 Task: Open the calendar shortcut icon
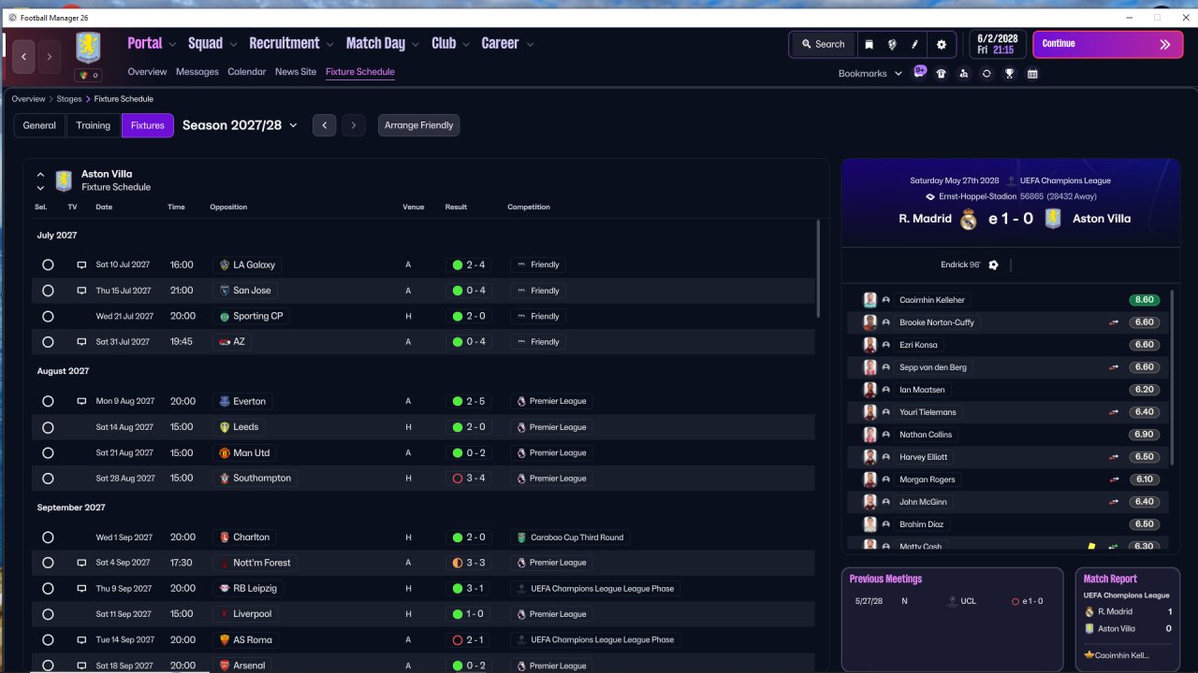(1032, 73)
